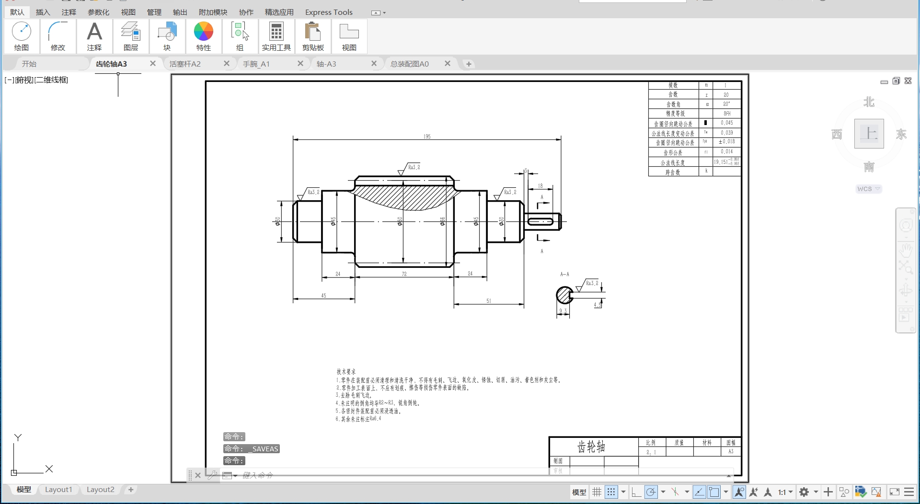Open the workspace switching gear icon
The width and height of the screenshot is (920, 504).
point(804,492)
